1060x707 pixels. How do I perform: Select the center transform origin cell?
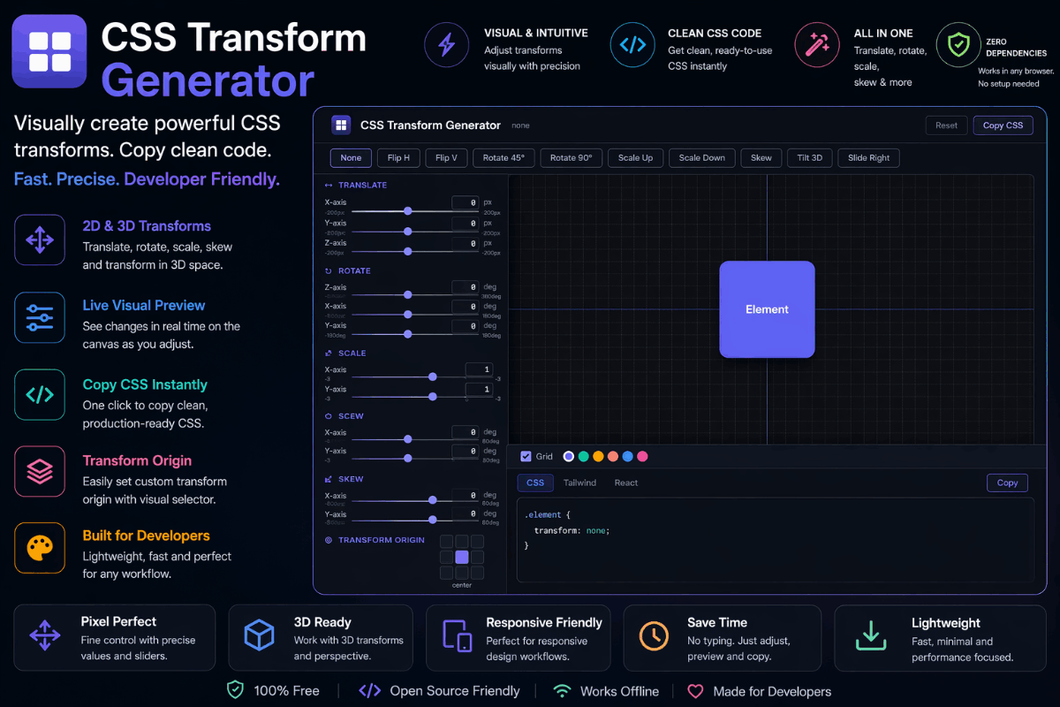point(462,557)
